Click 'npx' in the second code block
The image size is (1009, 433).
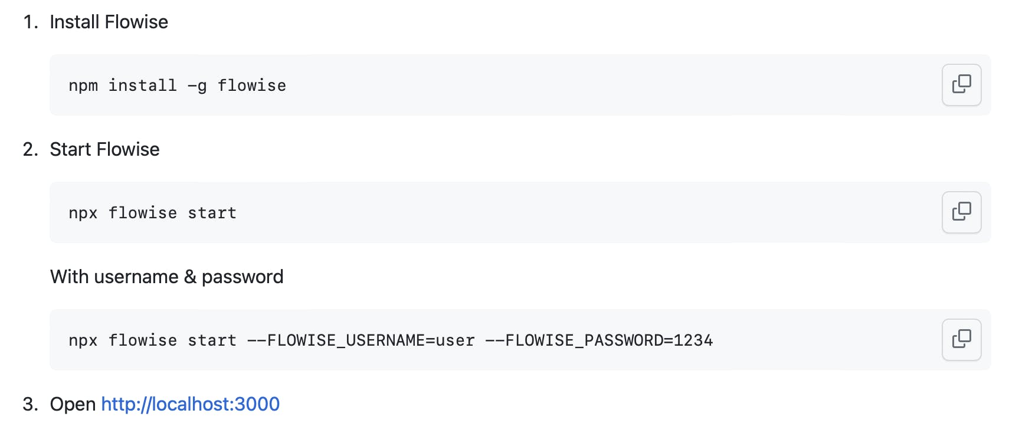(x=83, y=214)
